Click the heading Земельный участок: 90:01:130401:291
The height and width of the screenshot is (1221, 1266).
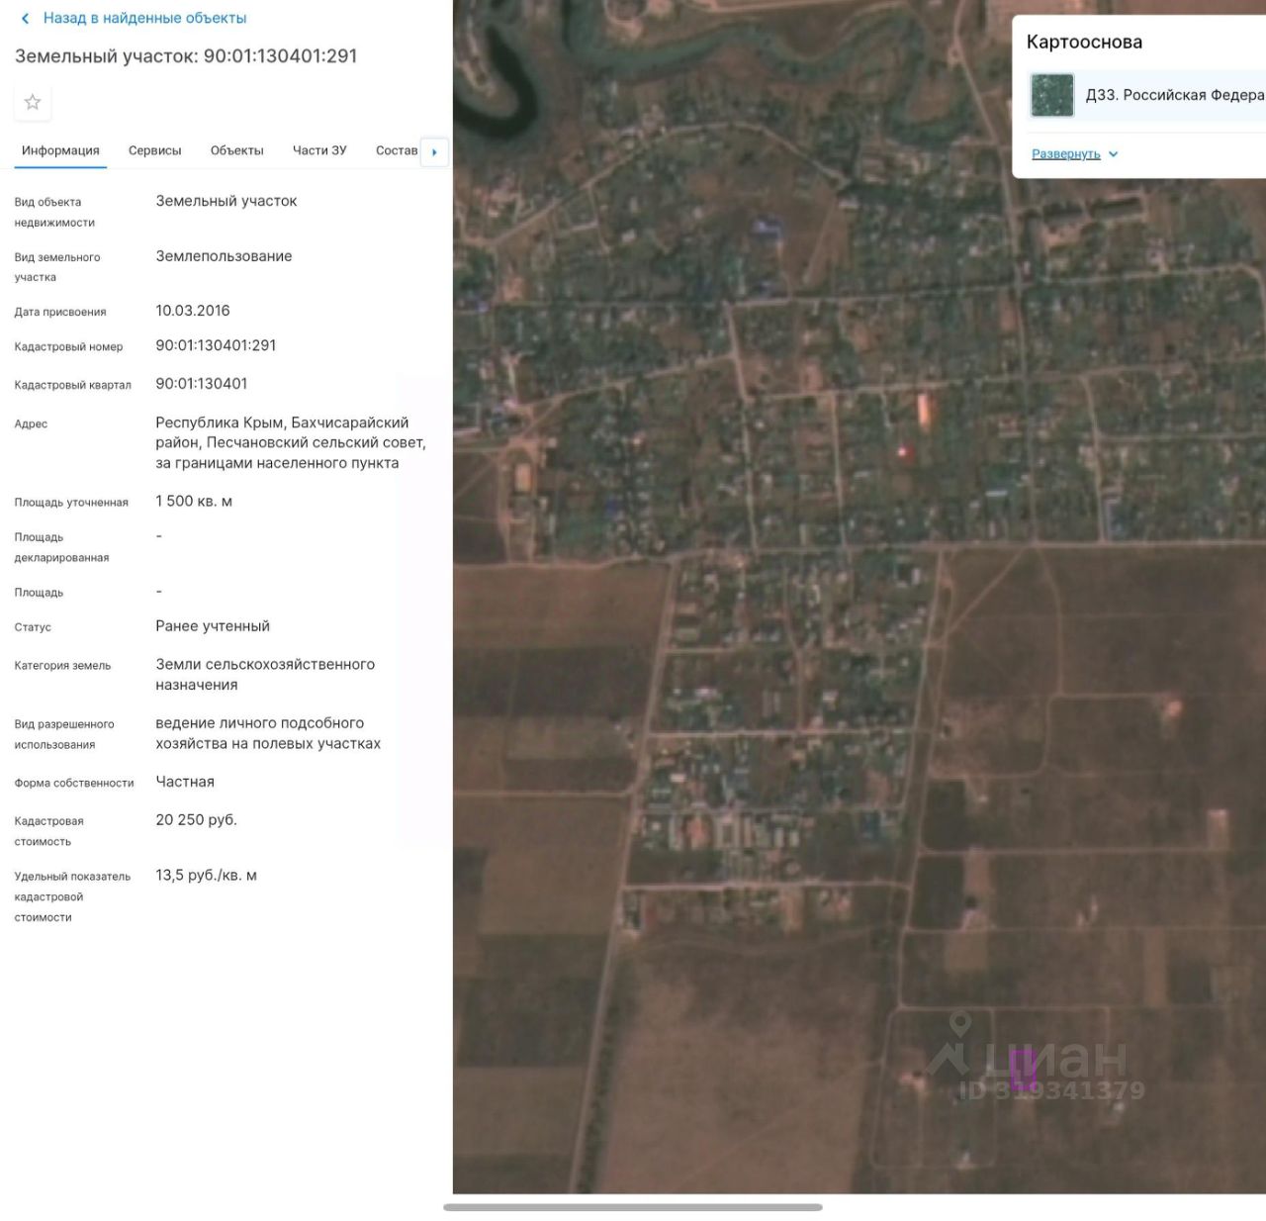(x=186, y=56)
